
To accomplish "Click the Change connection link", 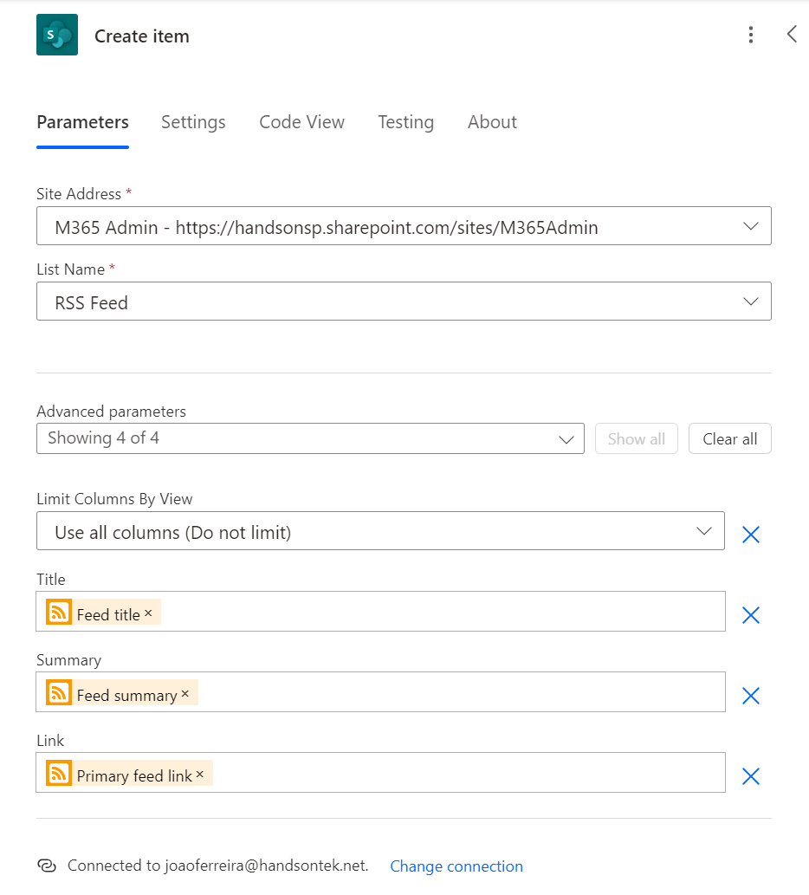I will 456,866.
